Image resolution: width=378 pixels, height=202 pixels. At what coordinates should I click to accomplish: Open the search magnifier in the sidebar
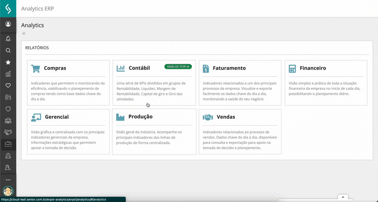tap(8, 50)
